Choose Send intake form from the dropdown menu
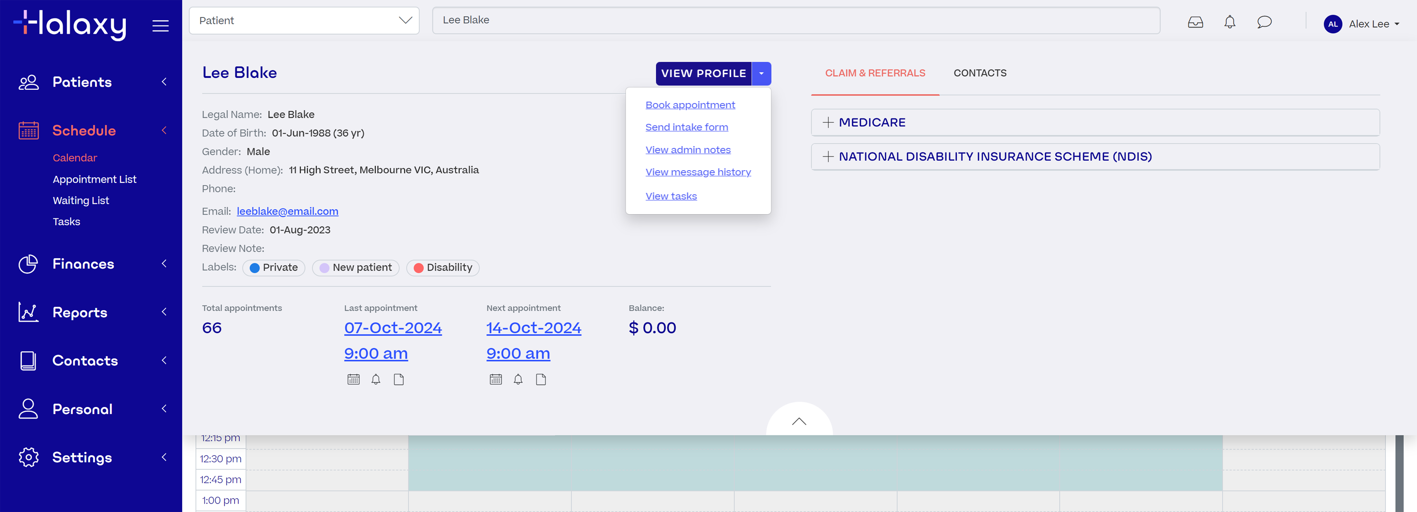 click(686, 127)
